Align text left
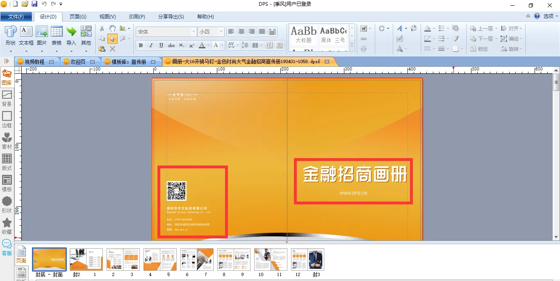This screenshot has width=560, height=281. tap(231, 32)
